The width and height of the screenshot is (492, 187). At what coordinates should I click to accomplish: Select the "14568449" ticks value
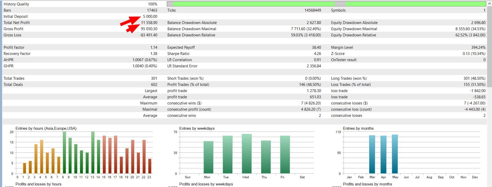pos(313,10)
